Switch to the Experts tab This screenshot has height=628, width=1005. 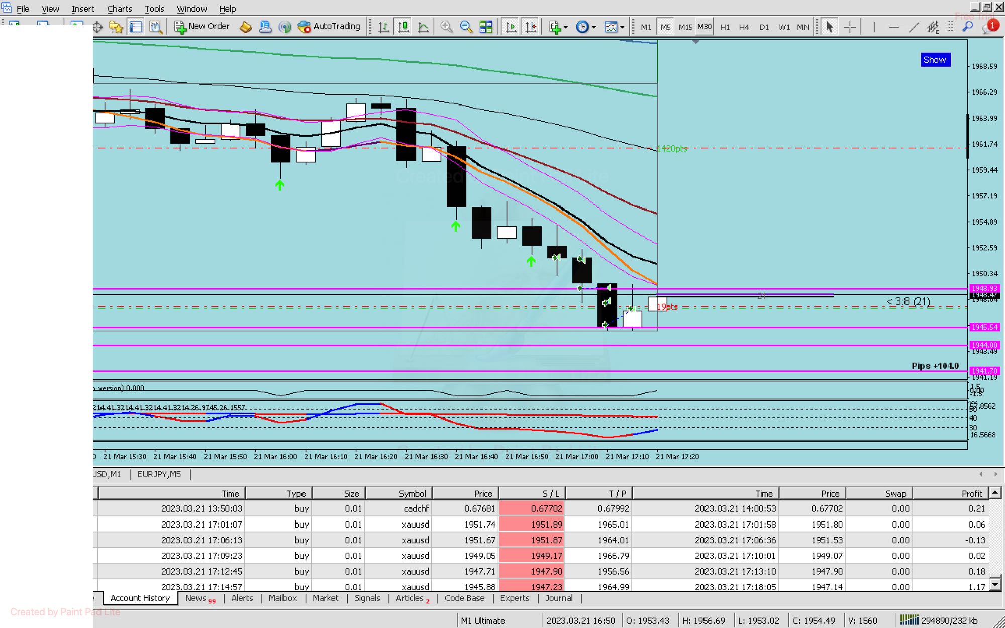[x=515, y=598]
